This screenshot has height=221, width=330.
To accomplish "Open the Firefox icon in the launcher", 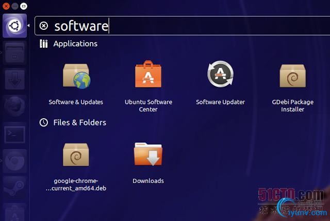I will pos(15,106).
